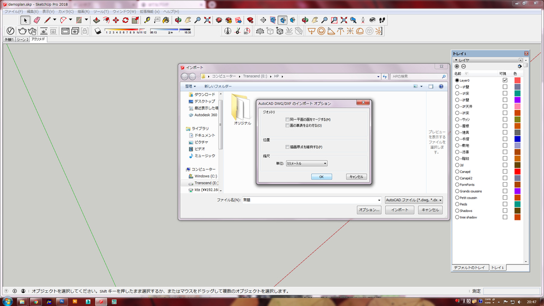Open the ウィンドウ(W) menu

tap(124, 12)
